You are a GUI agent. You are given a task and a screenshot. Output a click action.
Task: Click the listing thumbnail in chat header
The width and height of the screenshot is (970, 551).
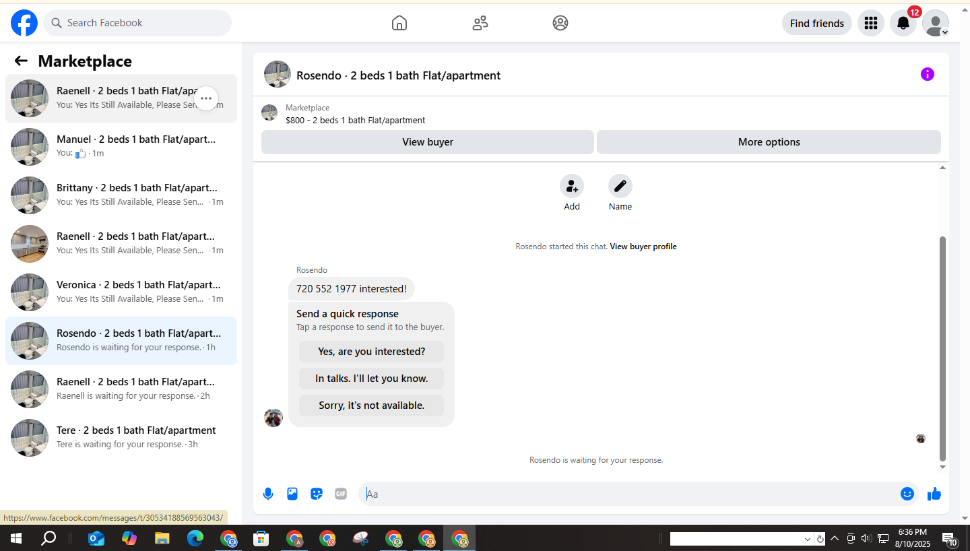tap(278, 74)
